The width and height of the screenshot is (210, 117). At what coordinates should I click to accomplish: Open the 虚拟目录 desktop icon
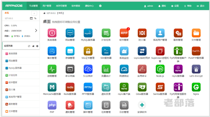click(x=106, y=87)
